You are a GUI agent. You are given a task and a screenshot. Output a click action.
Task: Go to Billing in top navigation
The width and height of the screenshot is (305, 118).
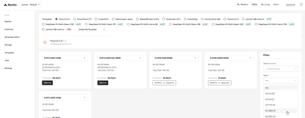265,4
